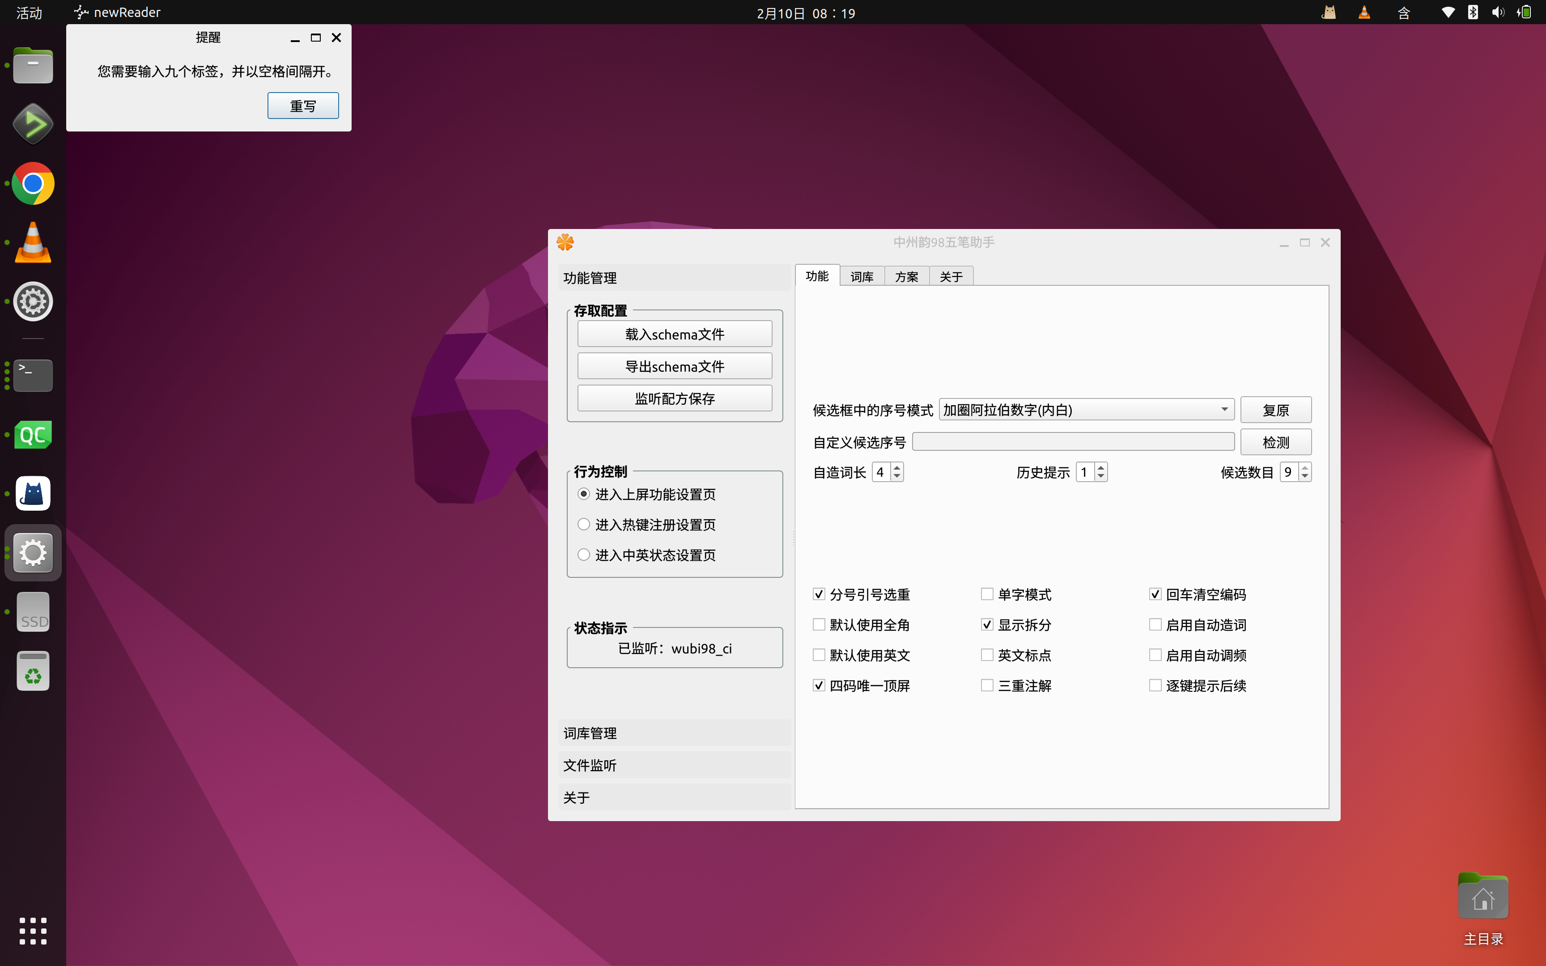
Task: Switch to the 词库 tab
Action: tap(861, 277)
